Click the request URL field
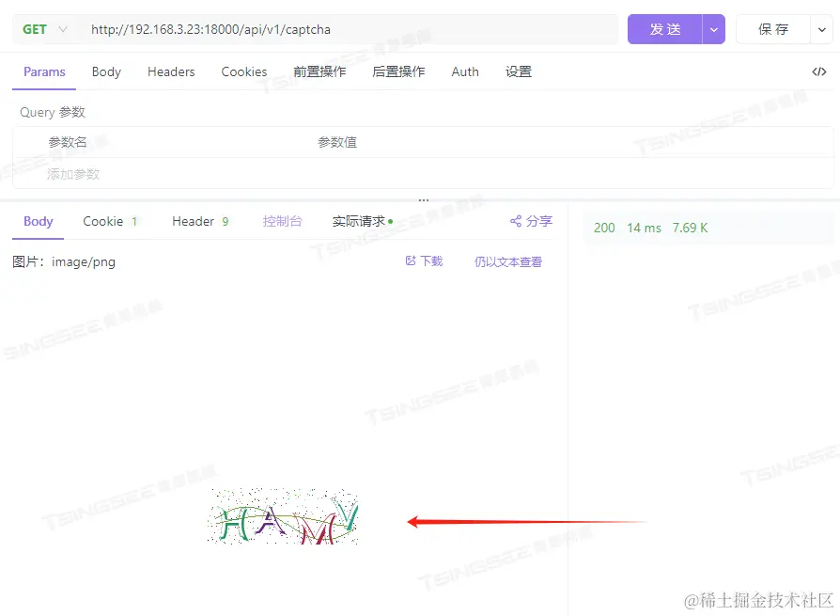This screenshot has width=840, height=616. click(x=349, y=29)
